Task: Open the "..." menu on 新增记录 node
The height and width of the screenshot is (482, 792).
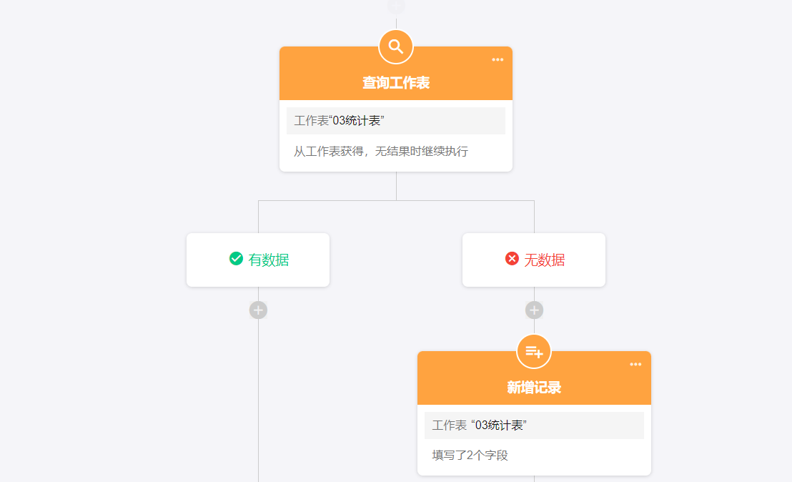Action: tap(636, 365)
